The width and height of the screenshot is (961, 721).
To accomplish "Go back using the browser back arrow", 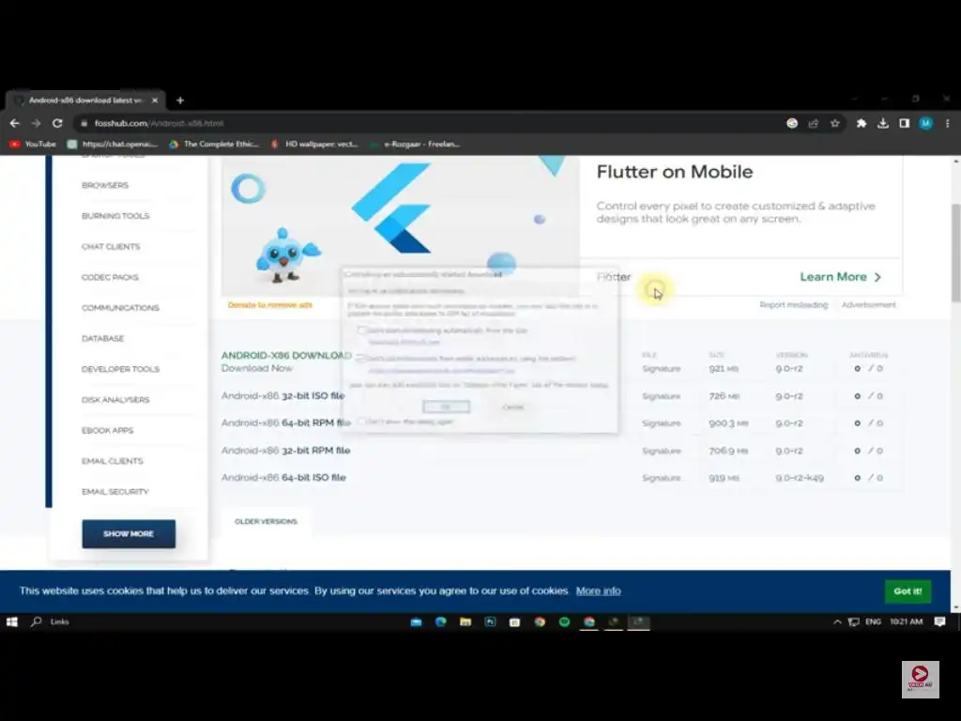I will pyautogui.click(x=15, y=123).
